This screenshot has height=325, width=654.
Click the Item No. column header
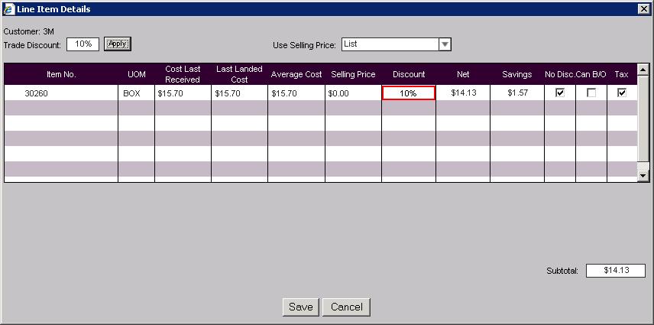coord(61,74)
